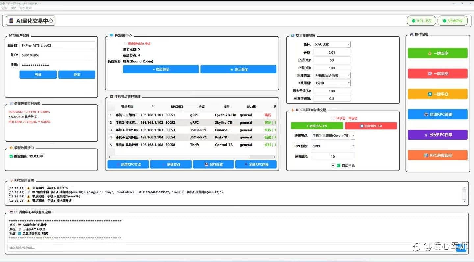This screenshot has height=262, width=474.
Task: Click the blue 登录 button
Action: pyautogui.click(x=38, y=75)
